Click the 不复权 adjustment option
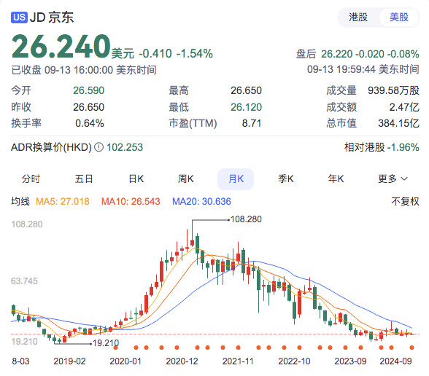Screen dimensions: 429x376 [405, 201]
